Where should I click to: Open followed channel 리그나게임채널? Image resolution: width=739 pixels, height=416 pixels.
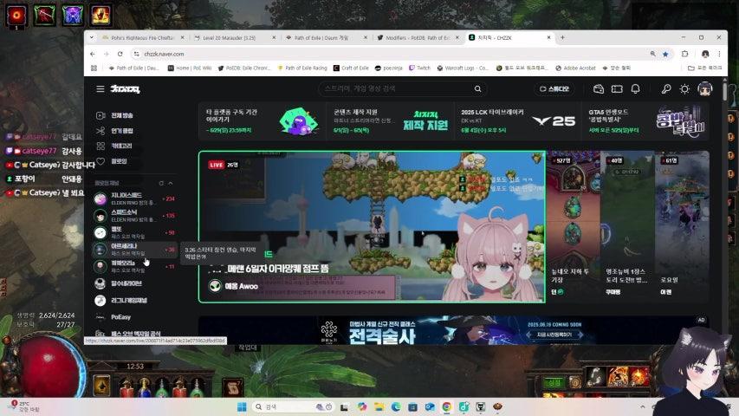pyautogui.click(x=133, y=301)
